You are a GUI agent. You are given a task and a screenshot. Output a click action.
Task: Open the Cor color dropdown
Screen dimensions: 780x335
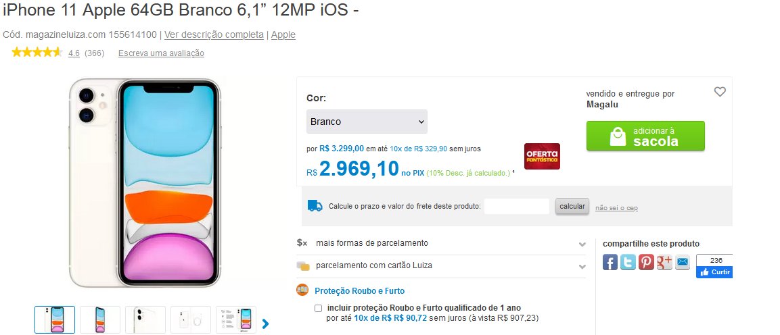367,122
